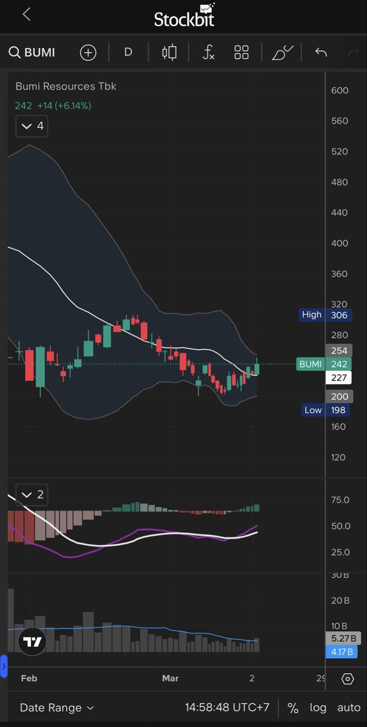Open the candlestick chart type selector
Image resolution: width=367 pixels, height=727 pixels.
(x=169, y=53)
